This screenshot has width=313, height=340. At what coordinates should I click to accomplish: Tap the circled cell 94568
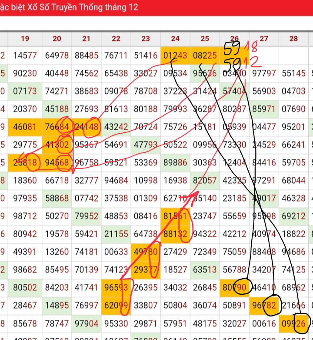(57, 162)
